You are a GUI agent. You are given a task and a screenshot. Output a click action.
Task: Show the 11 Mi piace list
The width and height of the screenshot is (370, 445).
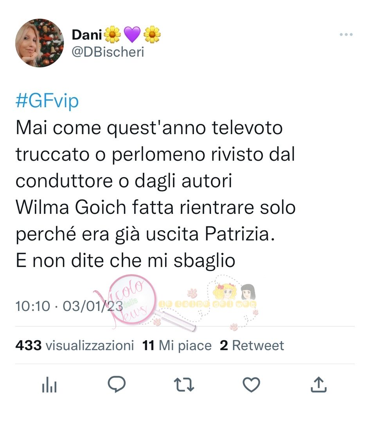[177, 345]
